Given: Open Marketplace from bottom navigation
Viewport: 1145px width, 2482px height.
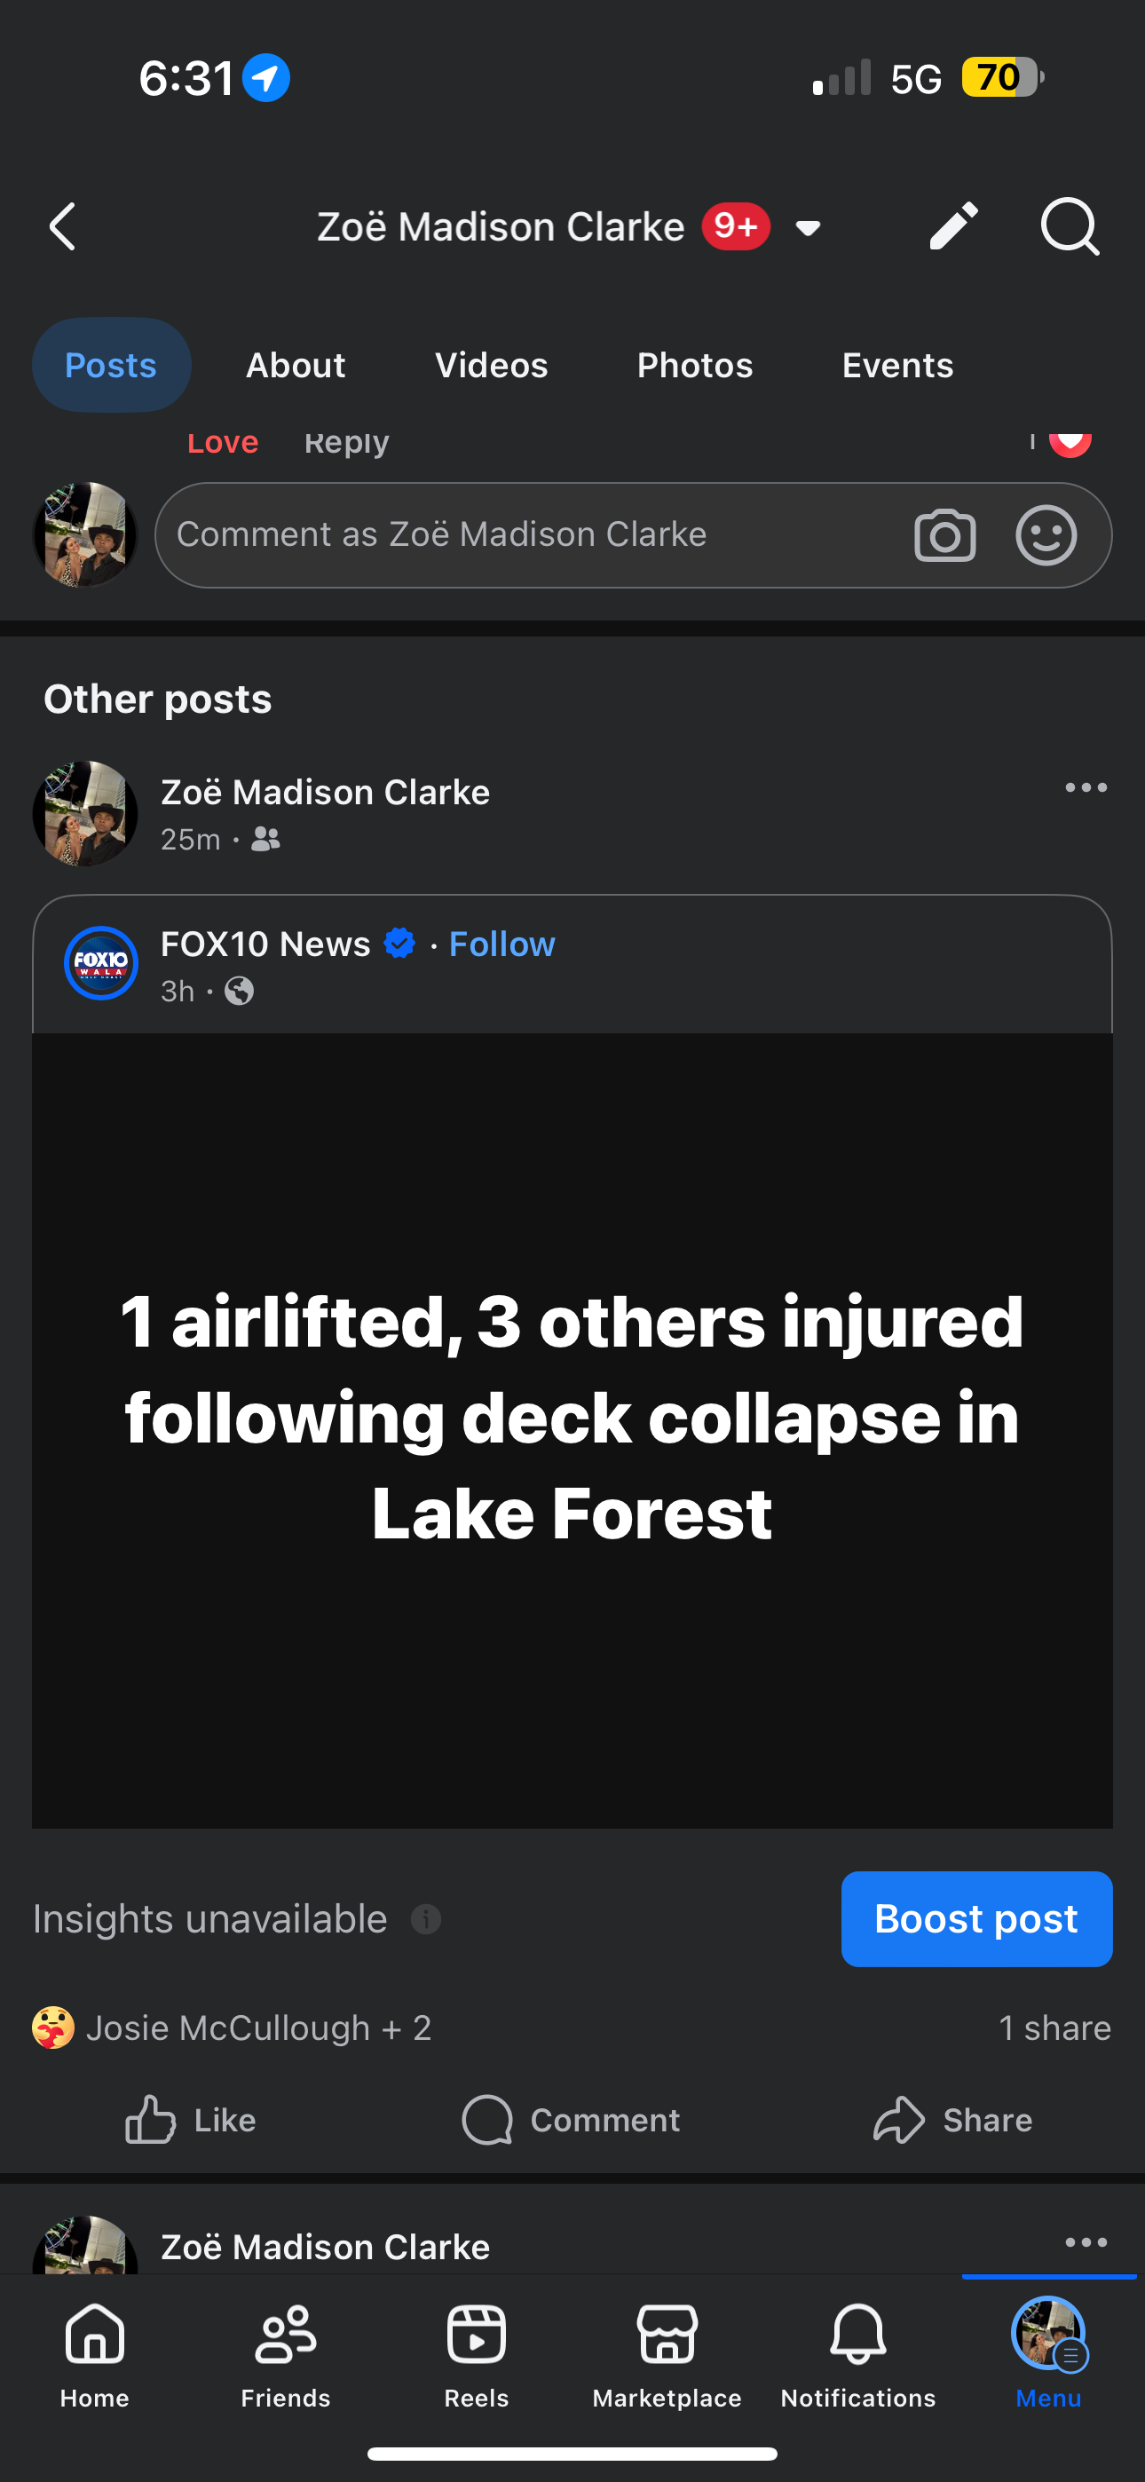Looking at the screenshot, I should pos(667,2351).
